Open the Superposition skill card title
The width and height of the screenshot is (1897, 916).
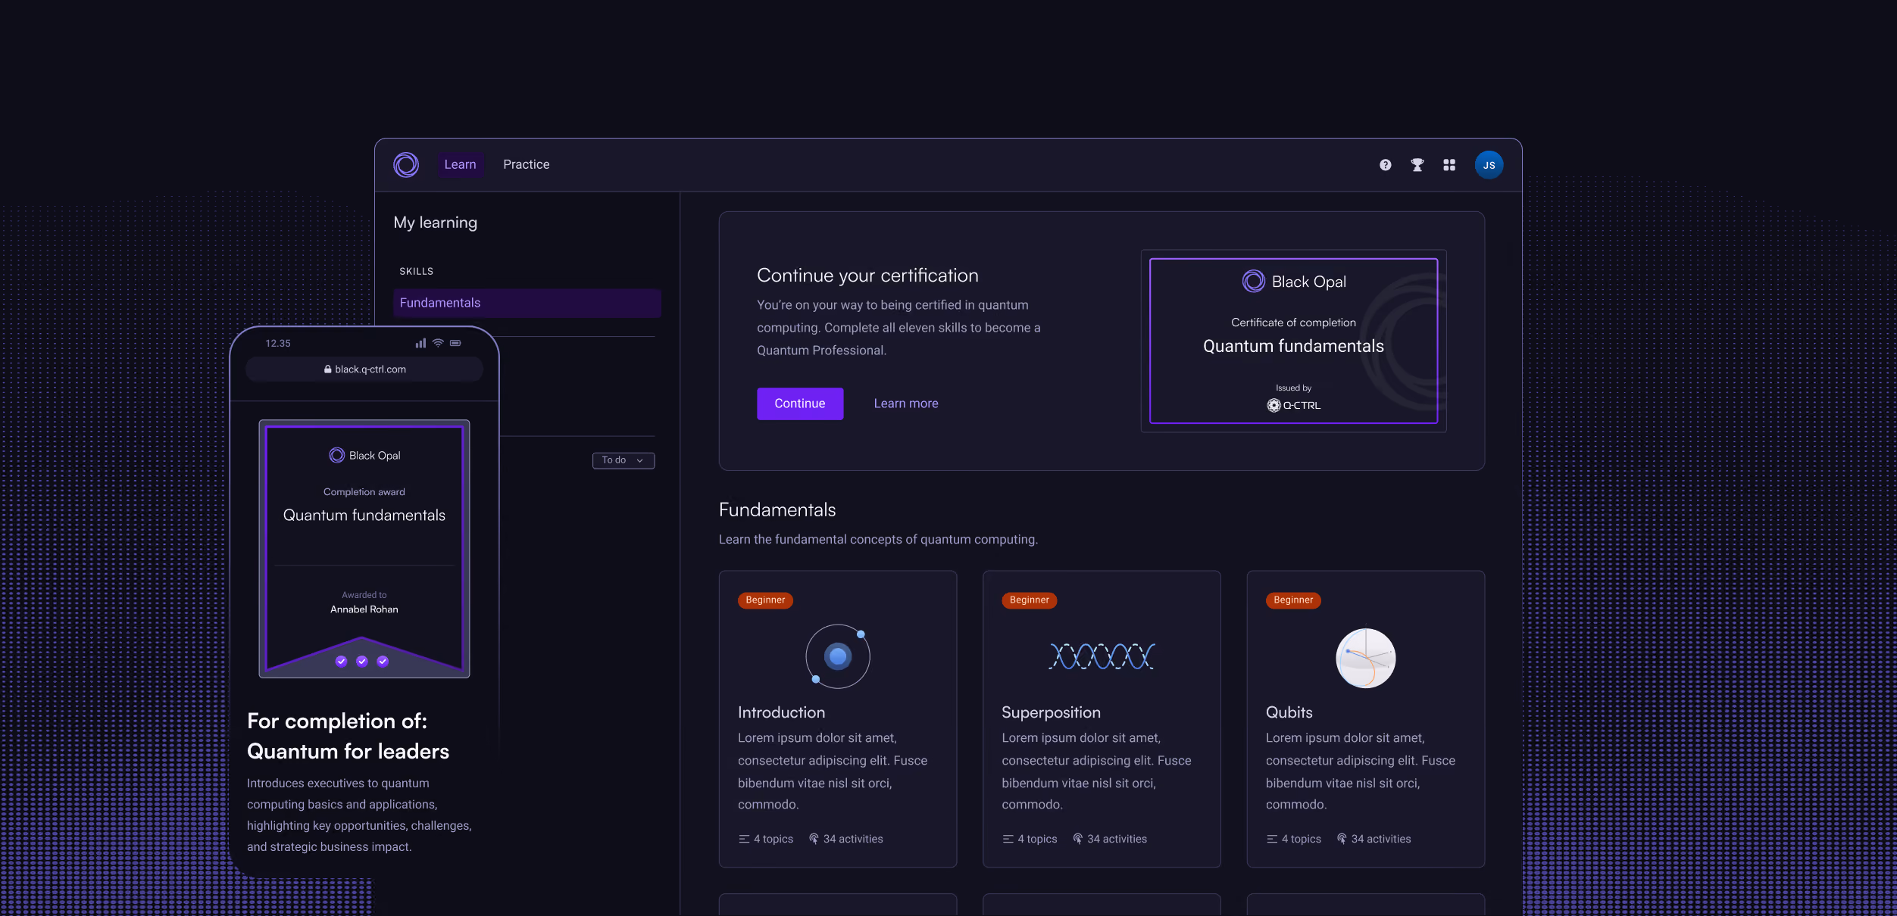(x=1051, y=712)
